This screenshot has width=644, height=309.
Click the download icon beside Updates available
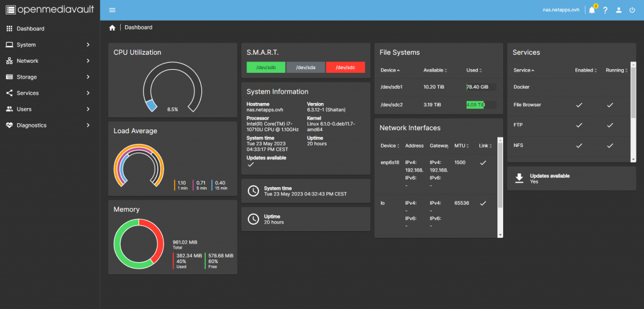519,178
